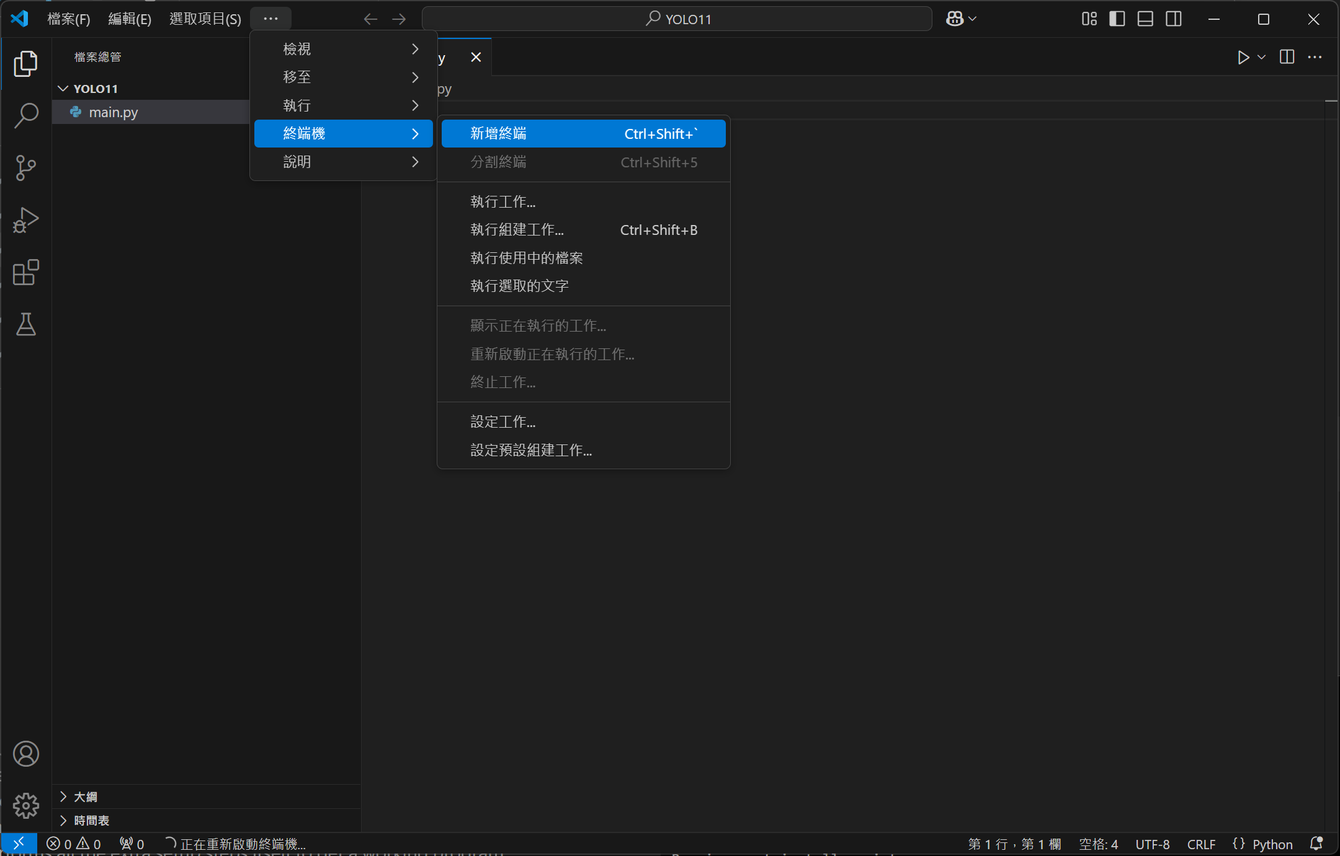1340x856 pixels.
Task: Open the 檔案(F) menu
Action: (x=68, y=19)
